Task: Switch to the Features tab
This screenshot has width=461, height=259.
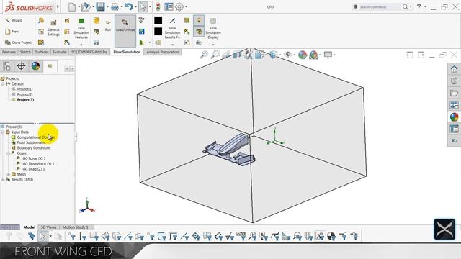Action: pos(9,52)
